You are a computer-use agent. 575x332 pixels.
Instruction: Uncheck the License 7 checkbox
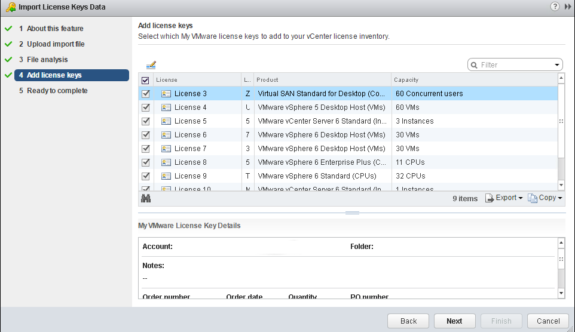pyautogui.click(x=146, y=149)
